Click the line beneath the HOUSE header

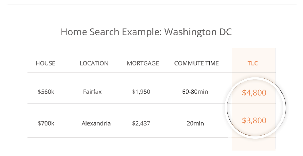[46, 72]
